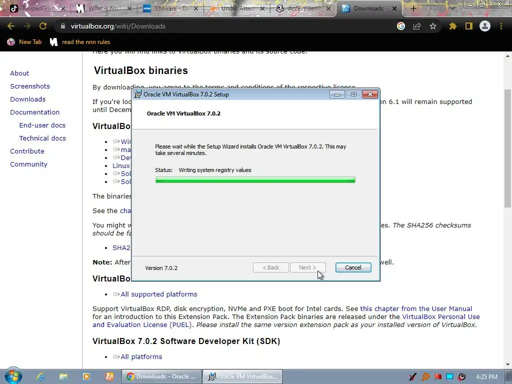Open the New Tab bookmark
The height and width of the screenshot is (384, 512).
(x=24, y=42)
